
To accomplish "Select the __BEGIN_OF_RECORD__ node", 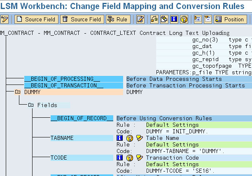I will 82,118.
